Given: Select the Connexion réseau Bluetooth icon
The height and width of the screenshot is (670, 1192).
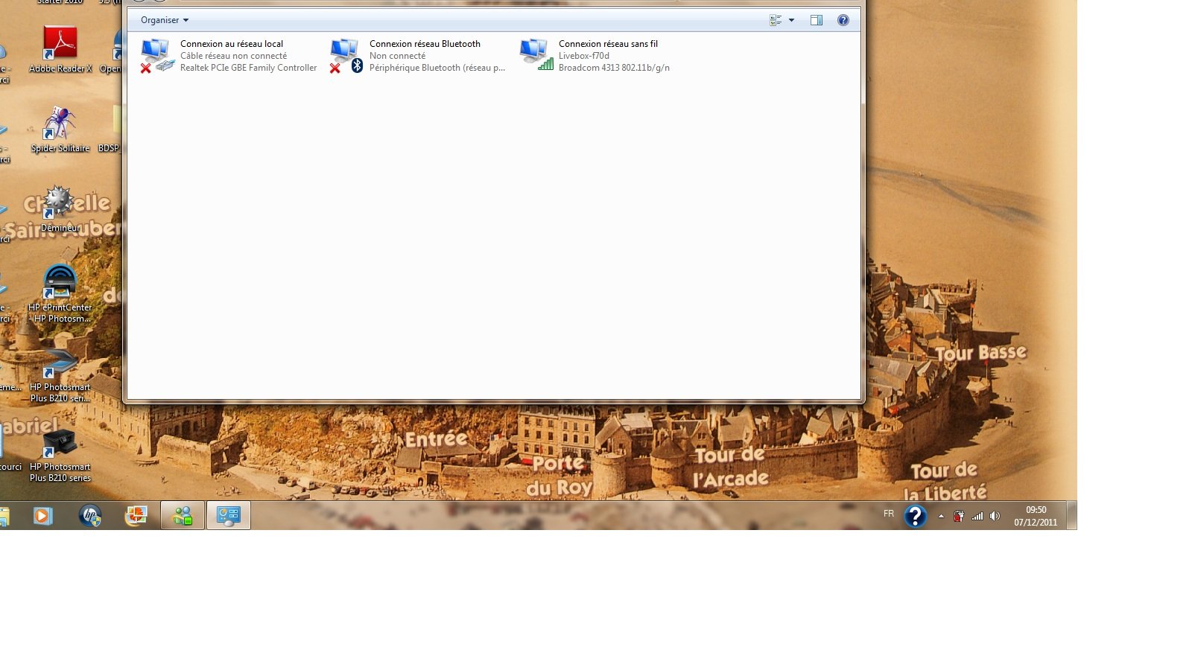Looking at the screenshot, I should point(346,56).
